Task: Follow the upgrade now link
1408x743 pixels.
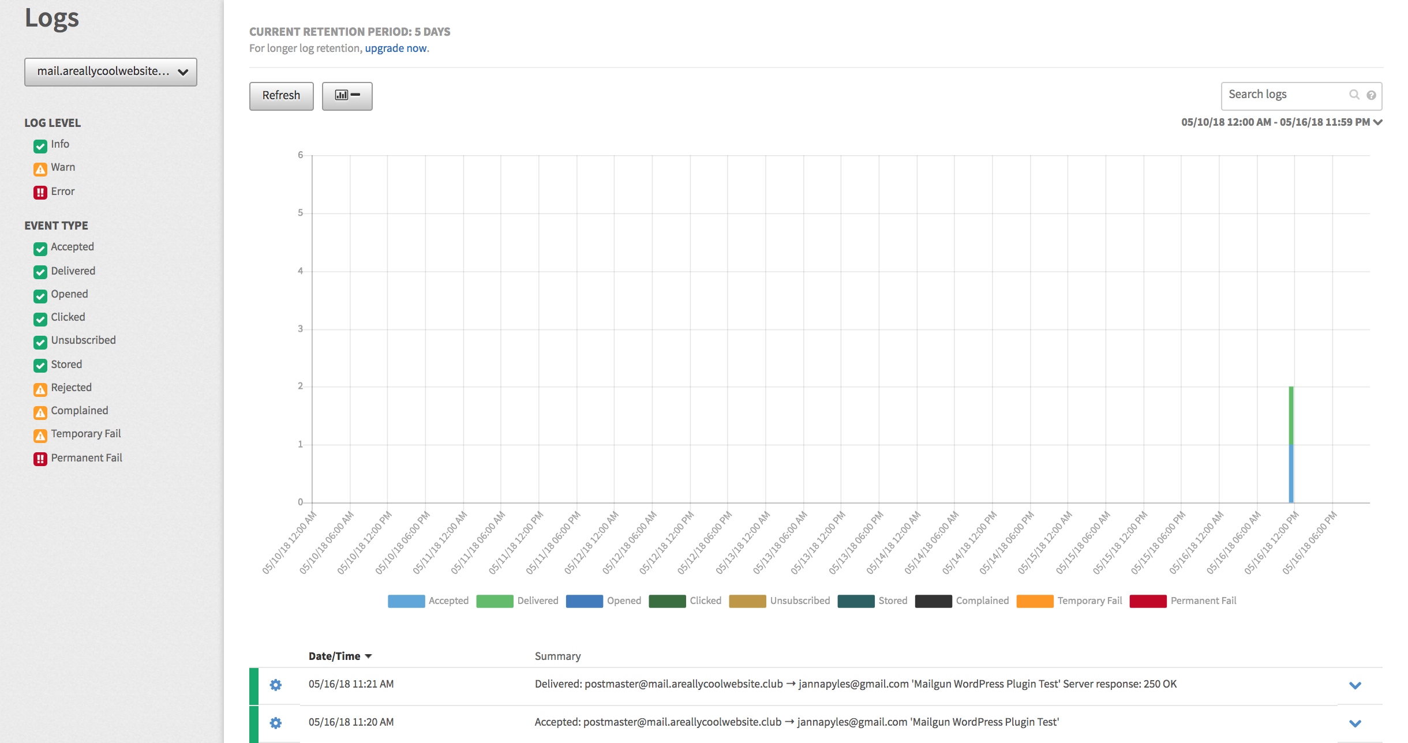Action: [396, 48]
